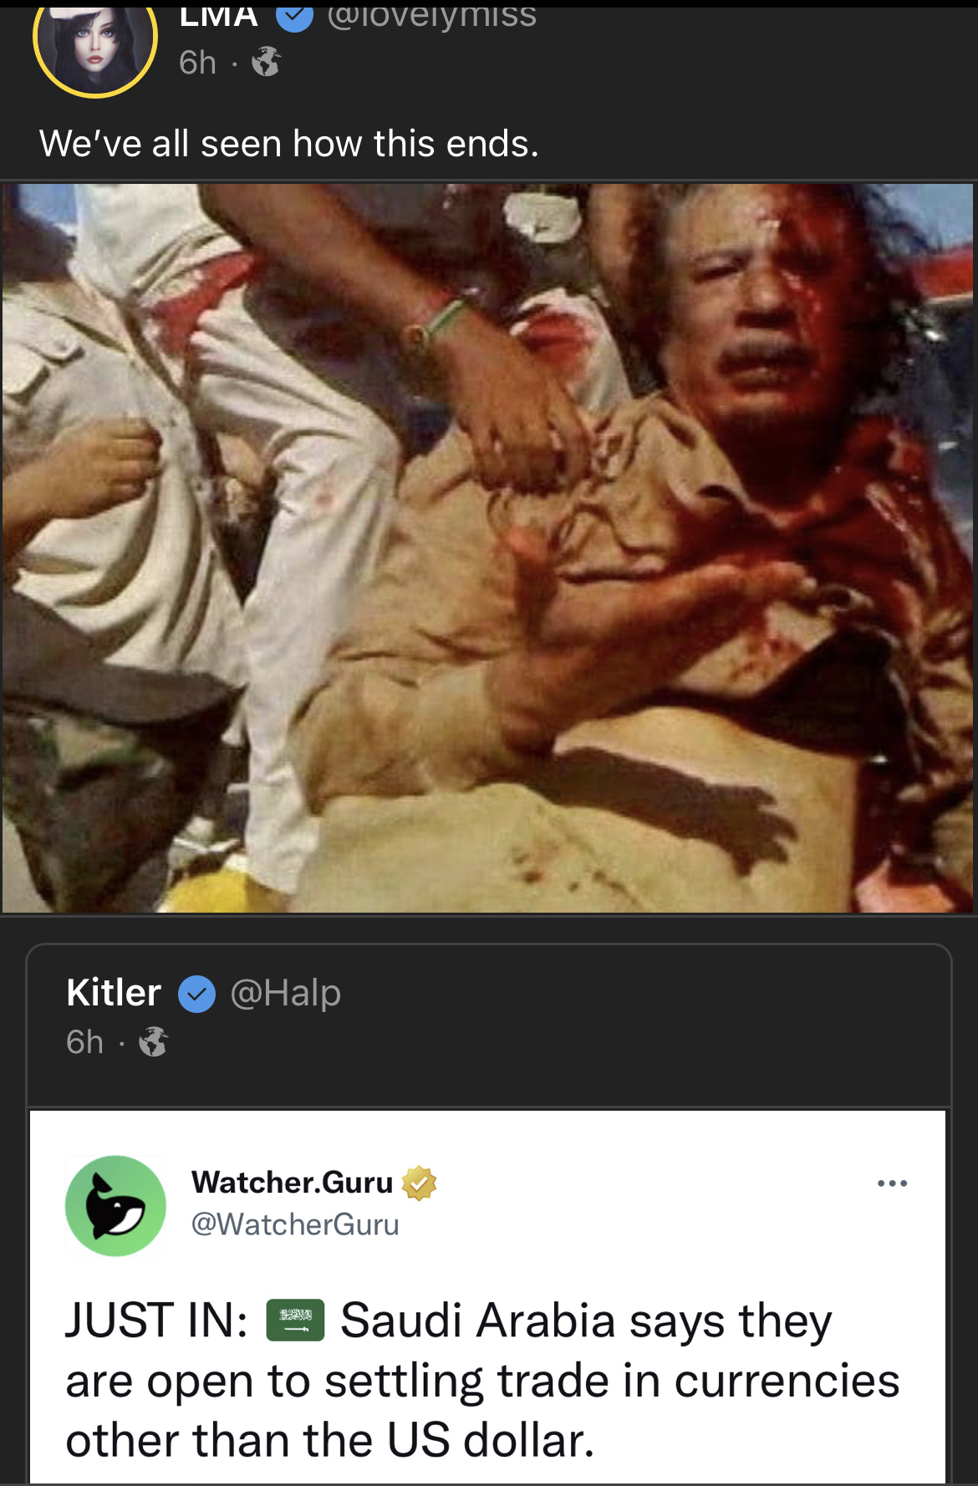Tap the Saudi Arabia flag emoji
This screenshot has width=978, height=1486.
click(x=295, y=1320)
